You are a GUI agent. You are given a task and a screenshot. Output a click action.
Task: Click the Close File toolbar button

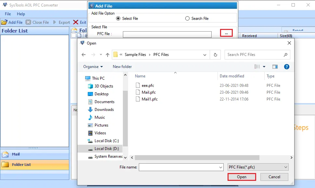pos(37,22)
